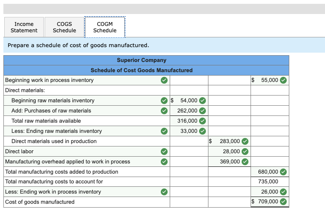Select the Manufacturing overhead applied to work in process cell
The image size is (325, 211).
click(x=87, y=162)
